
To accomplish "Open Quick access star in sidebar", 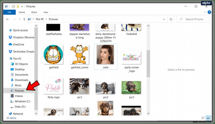I will click(10, 30).
